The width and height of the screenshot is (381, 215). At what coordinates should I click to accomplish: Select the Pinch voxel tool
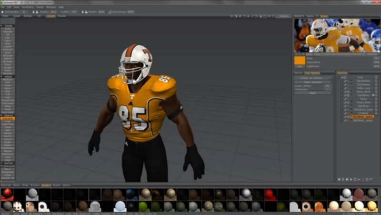(x=8, y=70)
